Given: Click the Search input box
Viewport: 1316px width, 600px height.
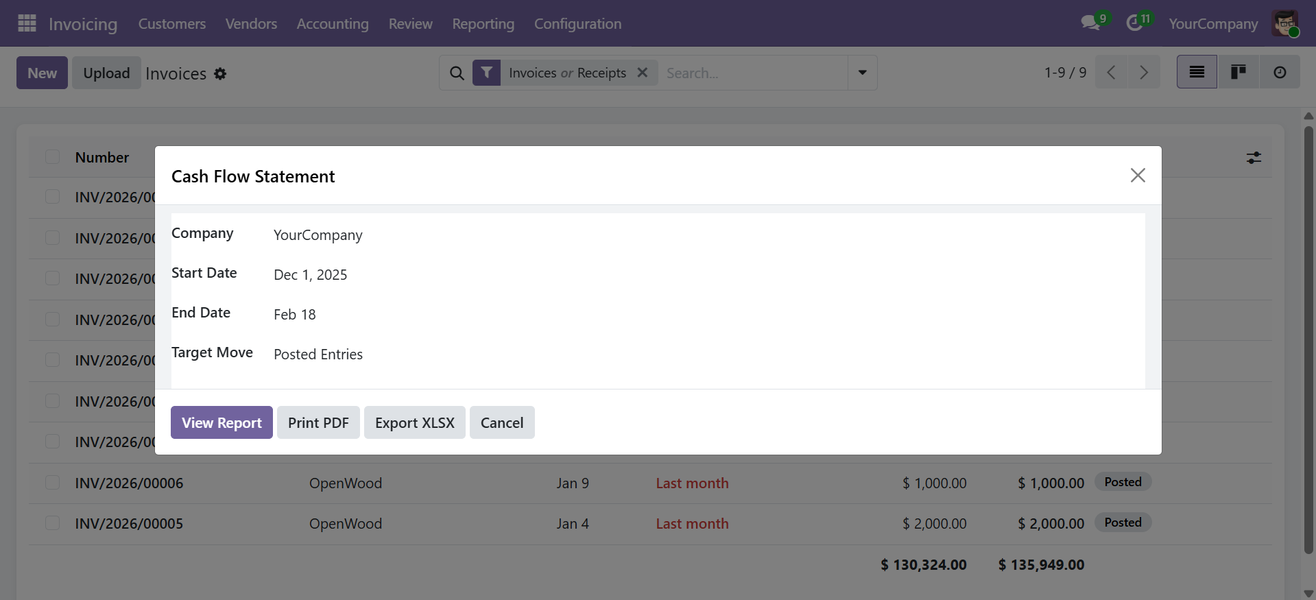Looking at the screenshot, I should click(754, 73).
